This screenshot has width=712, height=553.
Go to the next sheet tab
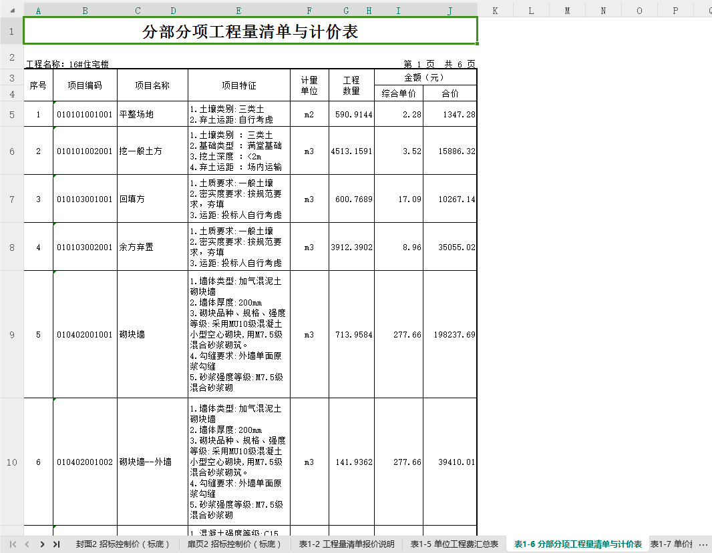point(42,544)
